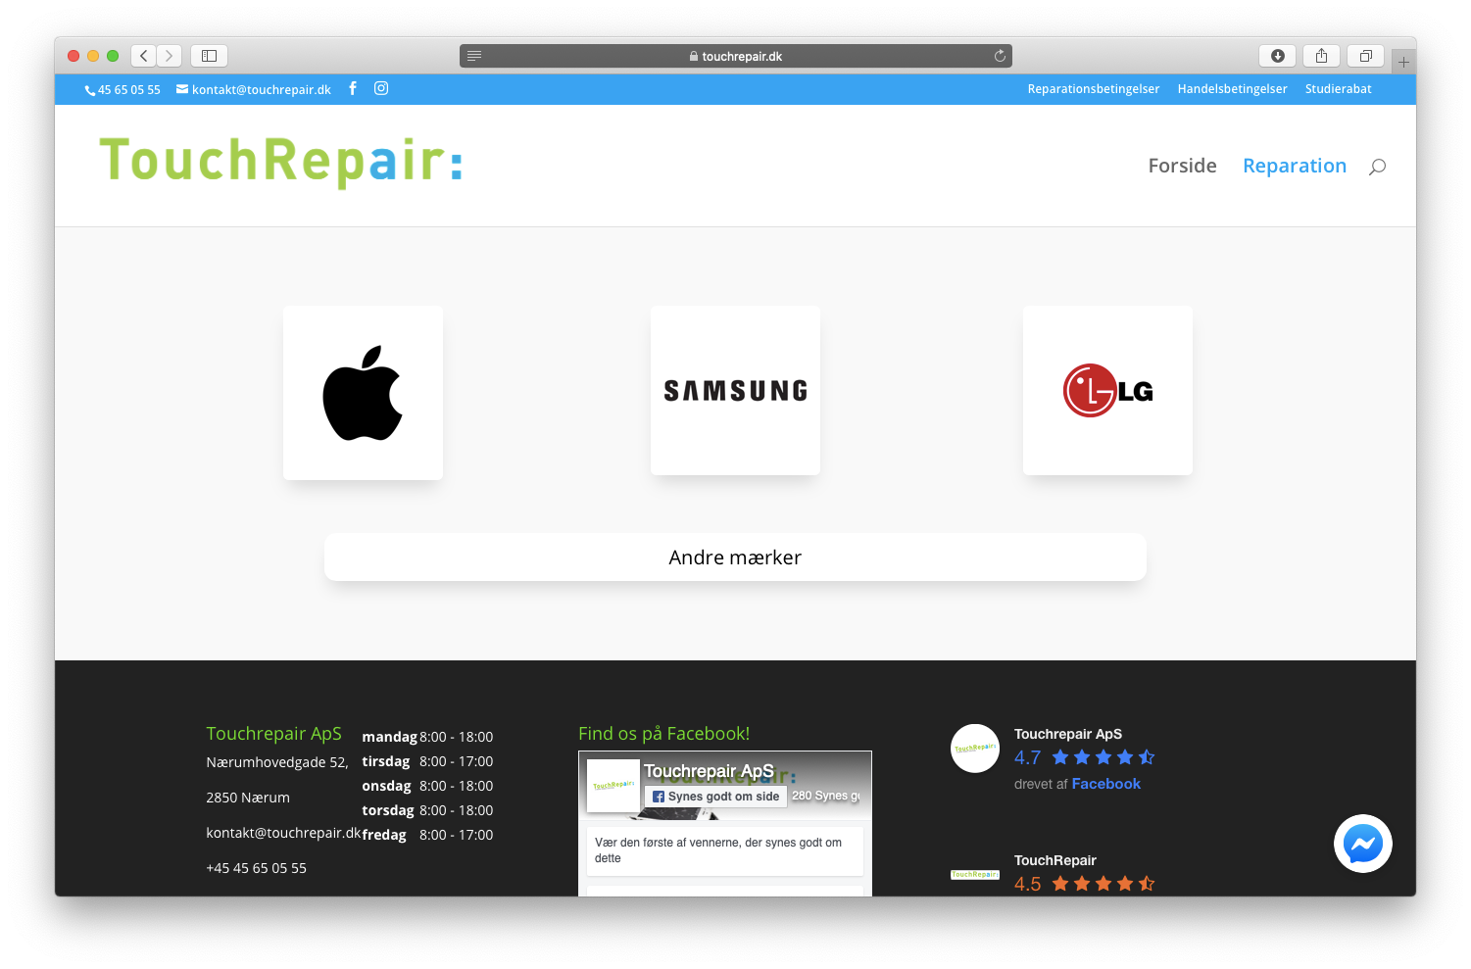Select the LG brand tile
1471x969 pixels.
(x=1107, y=391)
